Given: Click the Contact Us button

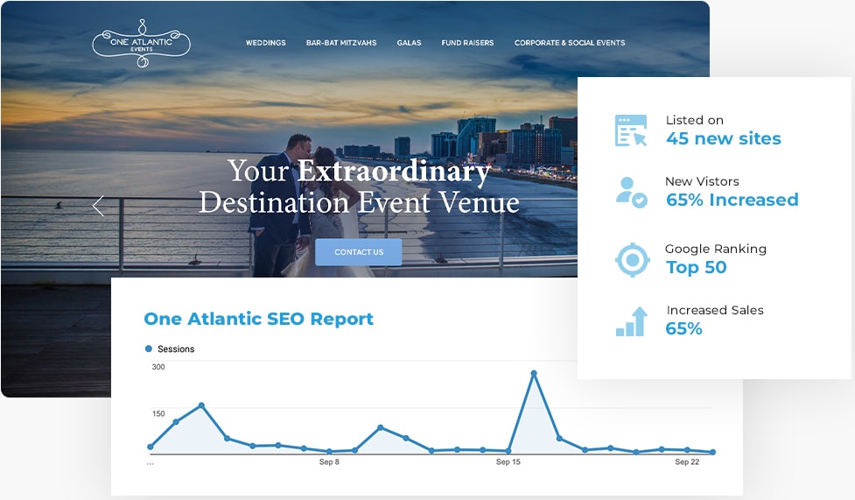Looking at the screenshot, I should coord(358,252).
